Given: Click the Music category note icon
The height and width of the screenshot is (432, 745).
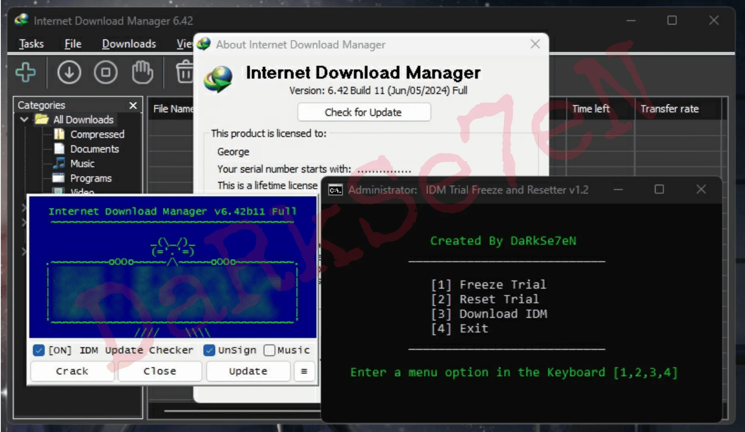Looking at the screenshot, I should coord(59,163).
